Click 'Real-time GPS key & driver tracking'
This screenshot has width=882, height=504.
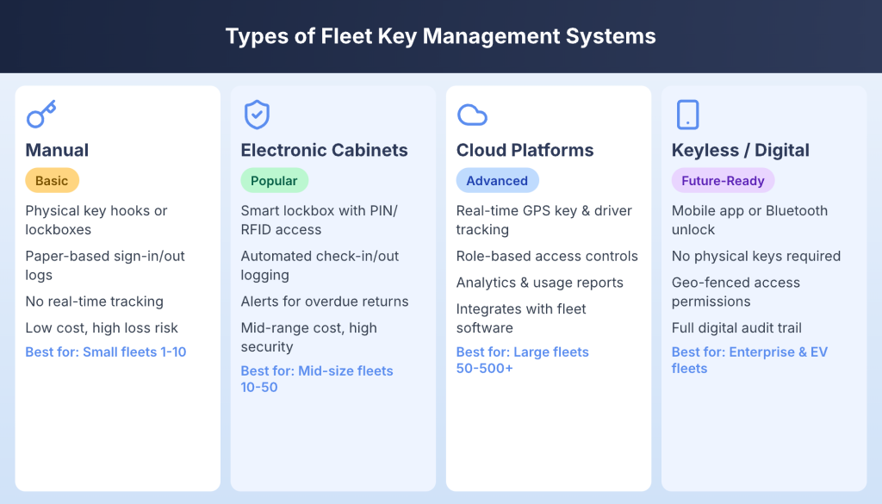(544, 220)
